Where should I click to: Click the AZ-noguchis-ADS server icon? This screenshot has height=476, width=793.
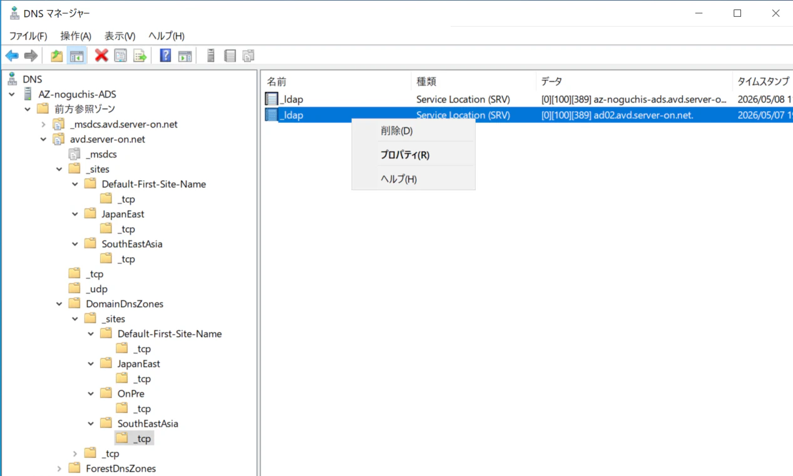click(x=28, y=94)
